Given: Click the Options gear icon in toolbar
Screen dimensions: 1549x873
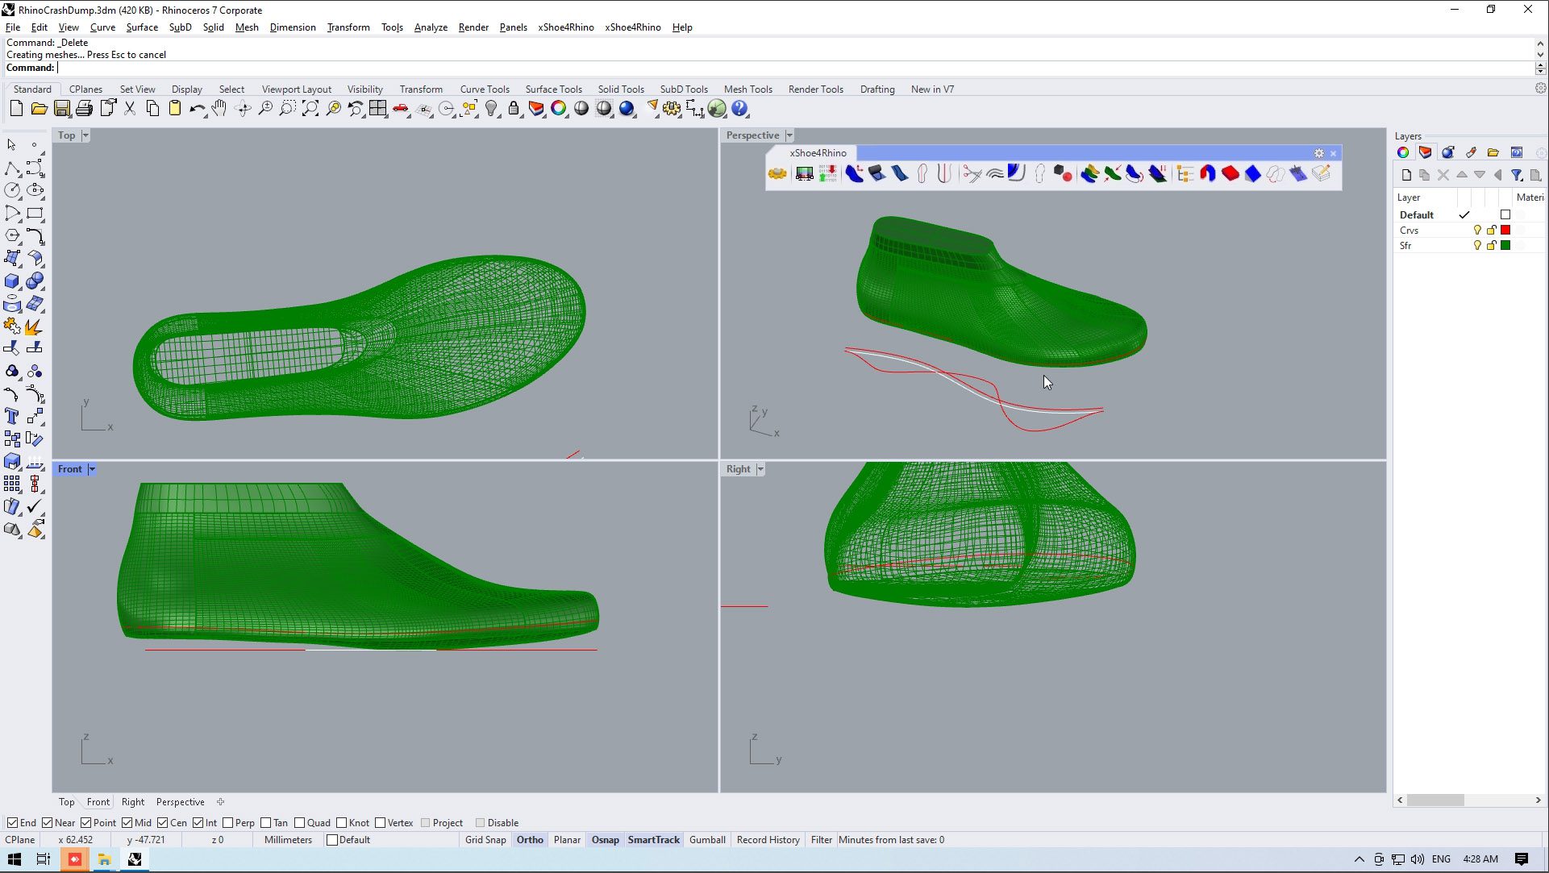Looking at the screenshot, I should (671, 109).
